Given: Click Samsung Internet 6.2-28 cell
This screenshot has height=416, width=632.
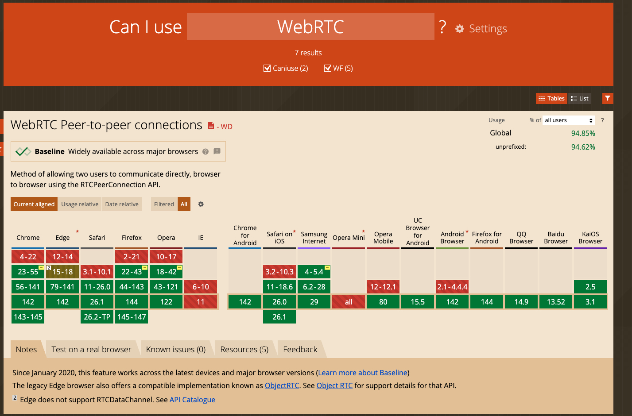Looking at the screenshot, I should 314,287.
